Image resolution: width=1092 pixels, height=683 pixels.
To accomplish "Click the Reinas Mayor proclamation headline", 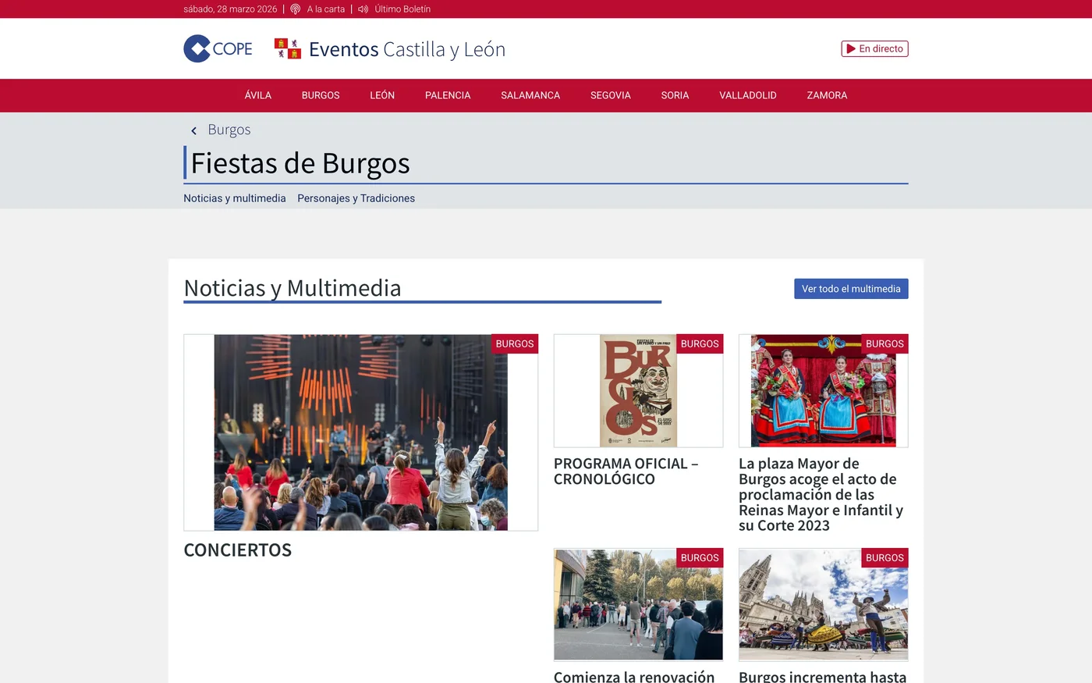I will coord(821,494).
